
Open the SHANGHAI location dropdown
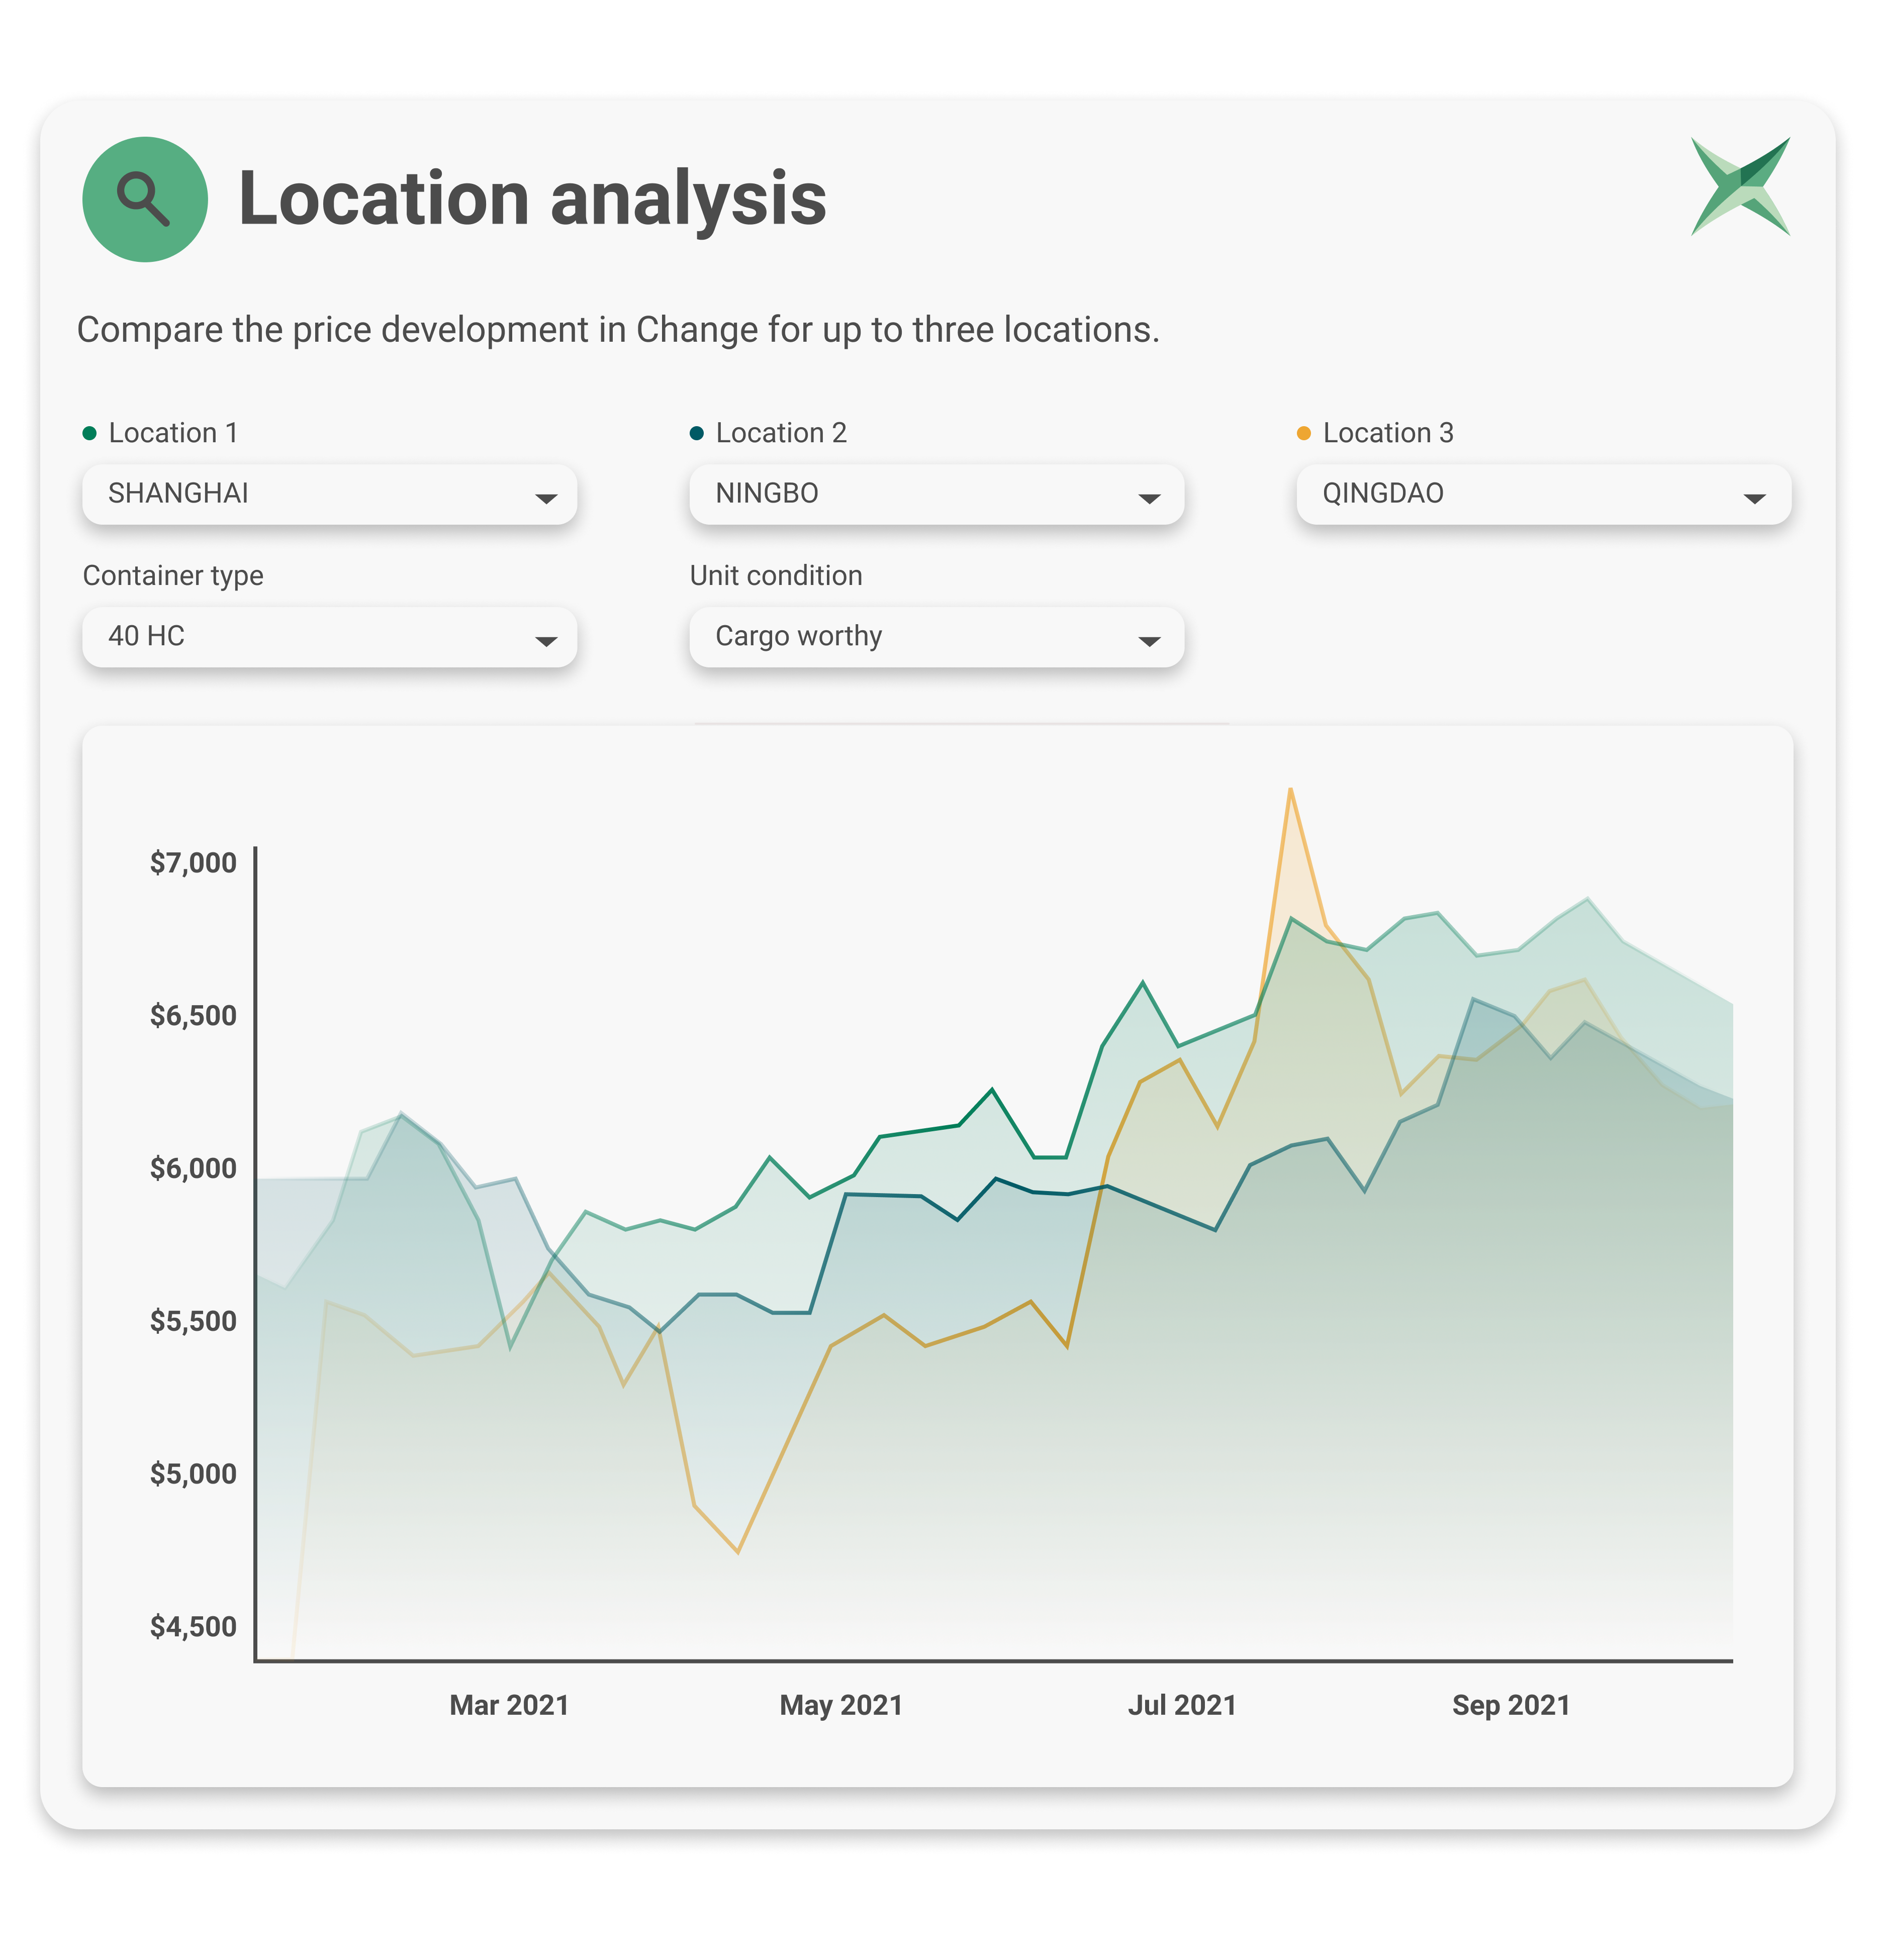pyautogui.click(x=329, y=494)
